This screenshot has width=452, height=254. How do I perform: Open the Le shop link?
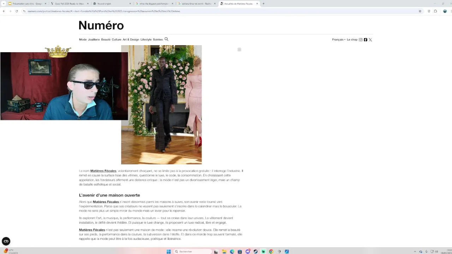[352, 40]
